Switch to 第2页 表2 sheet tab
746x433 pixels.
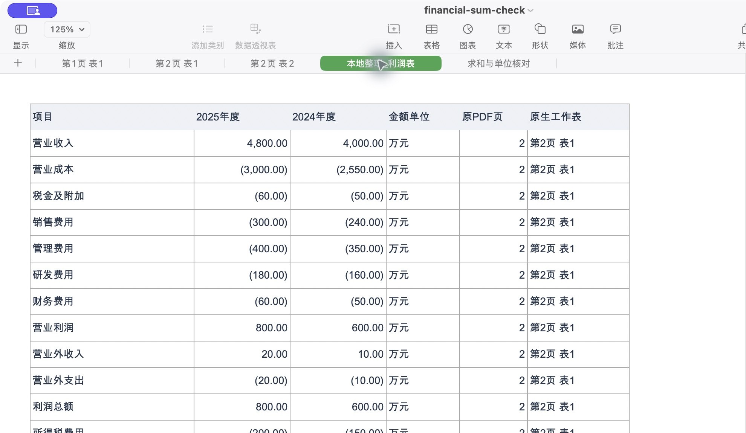(x=272, y=63)
